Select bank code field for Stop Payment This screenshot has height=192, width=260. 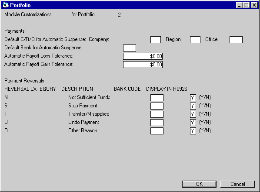pos(157,106)
